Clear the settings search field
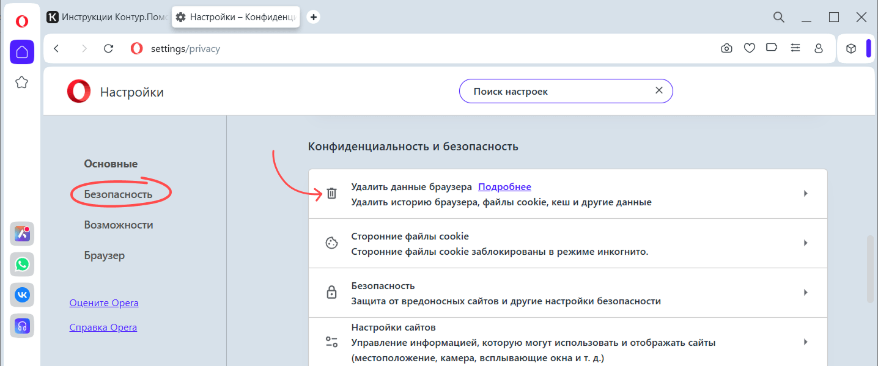 point(659,90)
